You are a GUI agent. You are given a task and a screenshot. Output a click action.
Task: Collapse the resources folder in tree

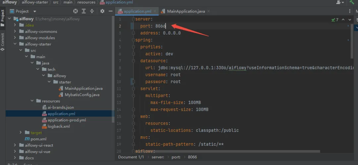tap(32, 101)
